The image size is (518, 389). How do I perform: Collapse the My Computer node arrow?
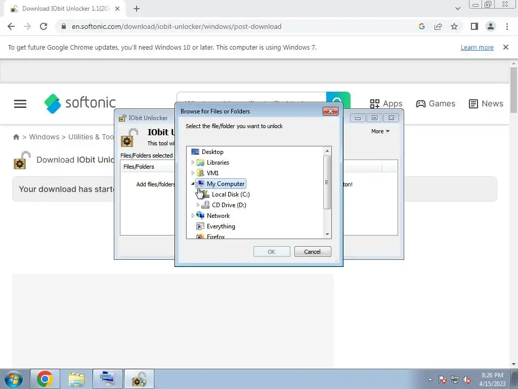coord(193,183)
